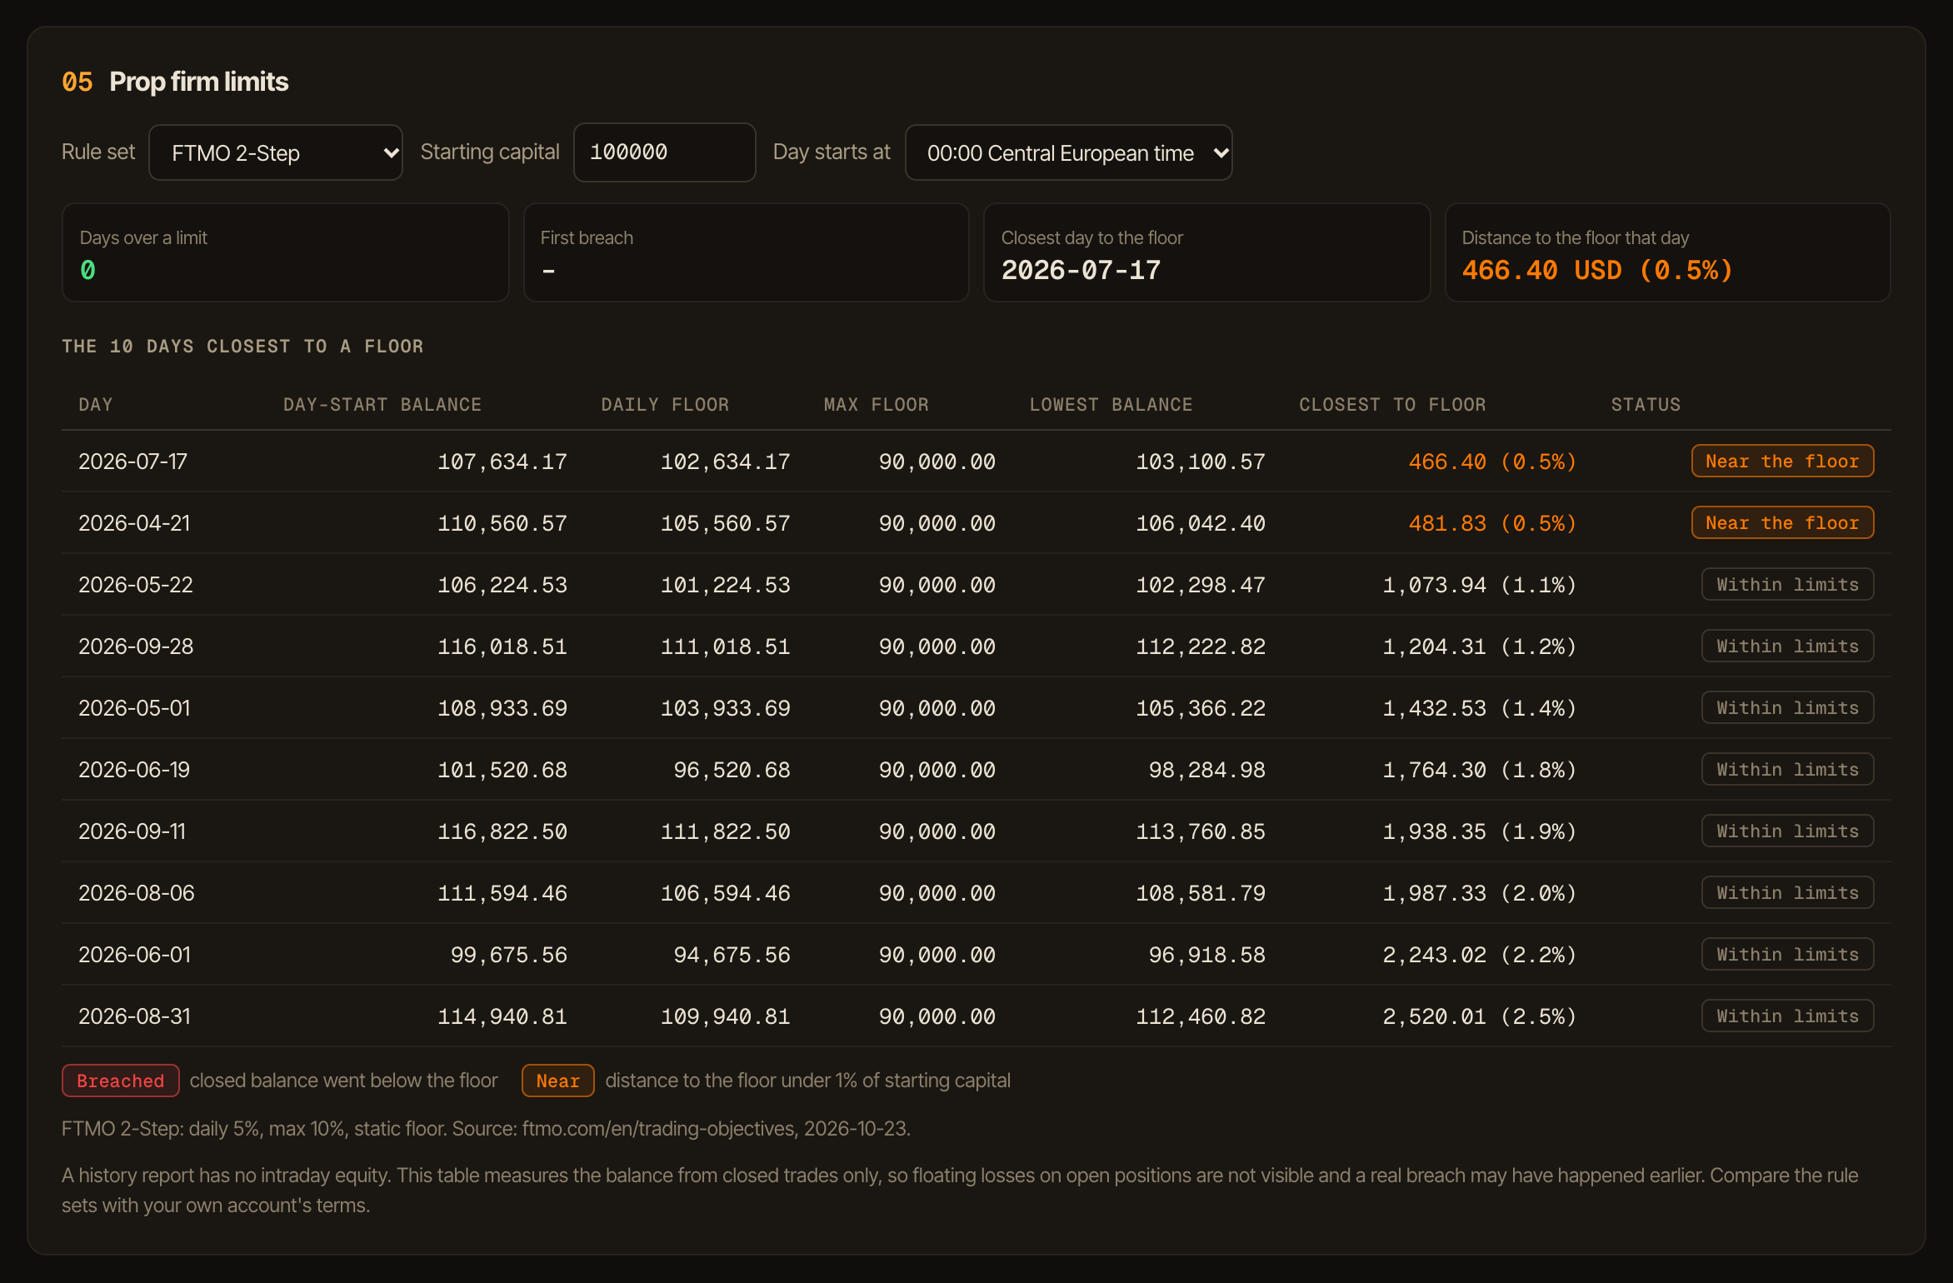Open the FTMO 2-Step rule set dropdown
The height and width of the screenshot is (1283, 1953).
pyautogui.click(x=275, y=152)
